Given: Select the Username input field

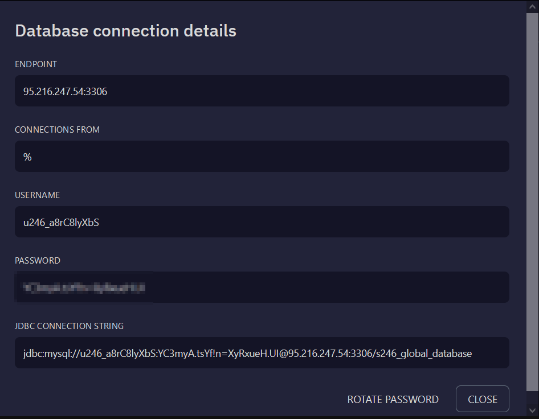Looking at the screenshot, I should [x=262, y=222].
